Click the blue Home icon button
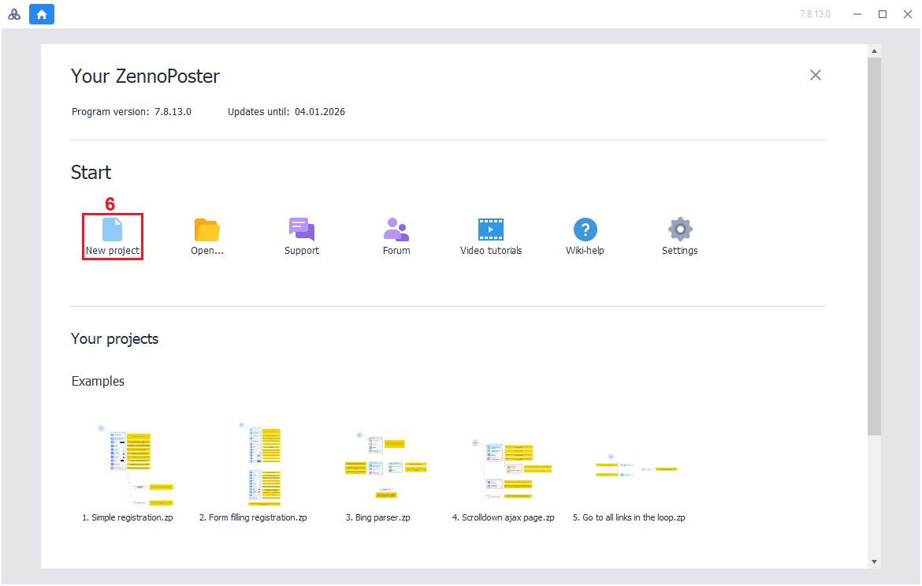 tap(42, 14)
